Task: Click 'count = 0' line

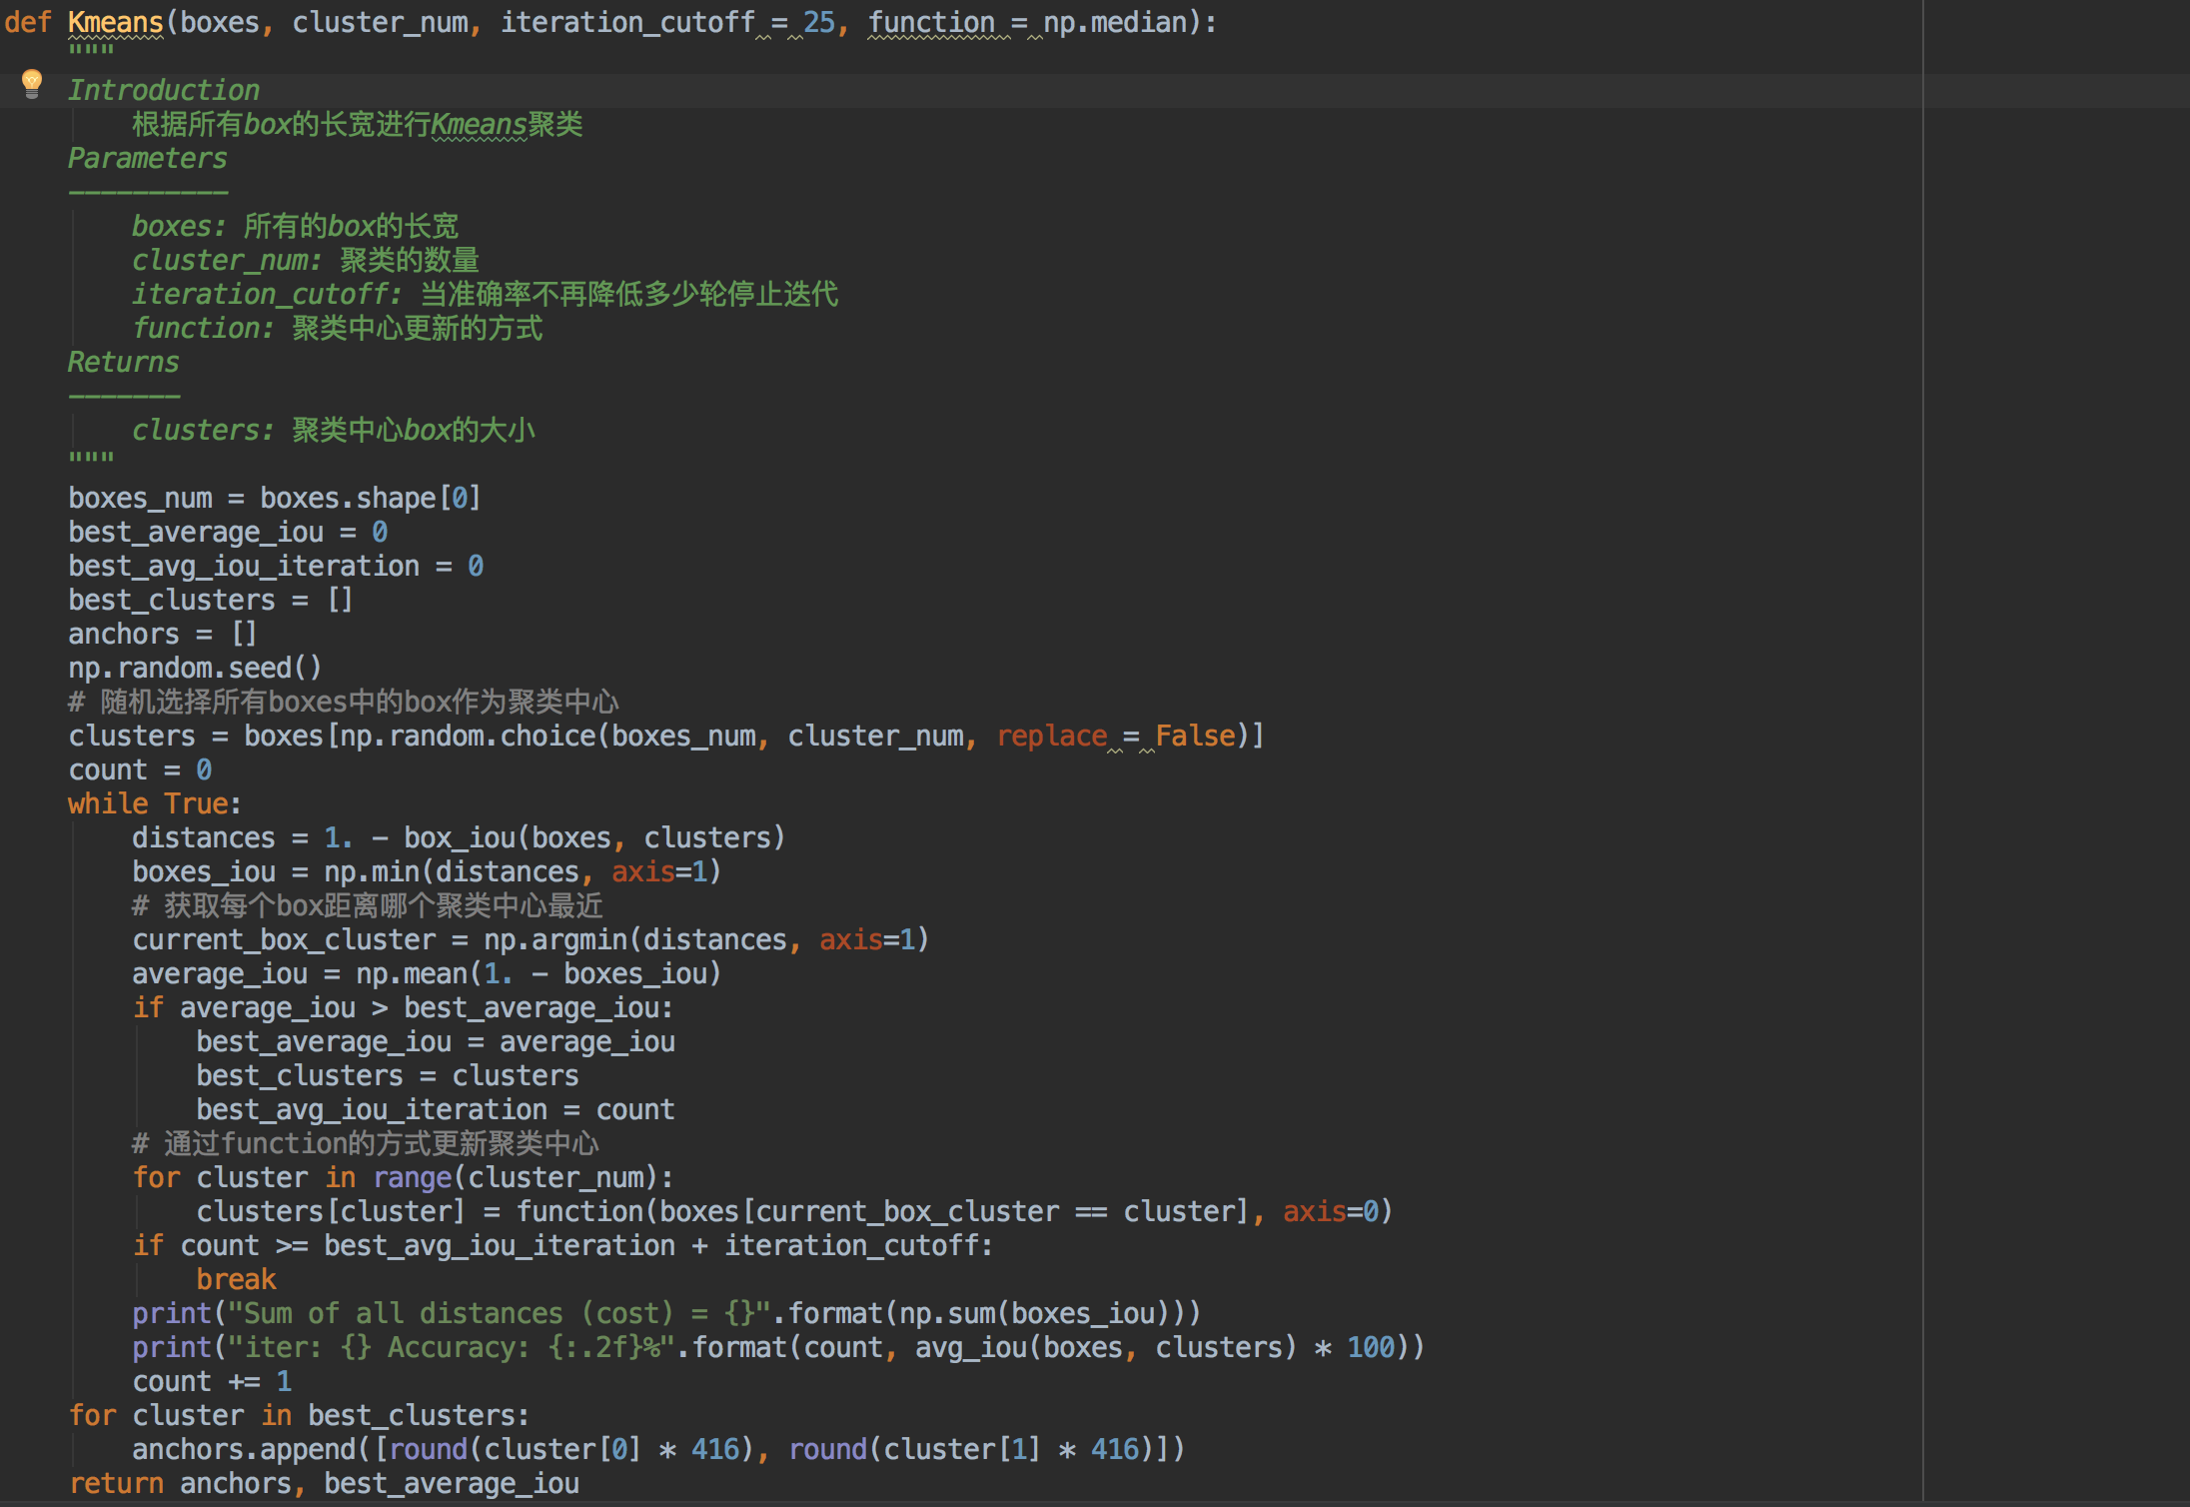Action: tap(140, 769)
